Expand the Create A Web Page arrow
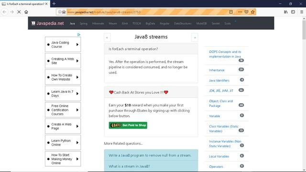306x172 pixels. click(x=77, y=126)
